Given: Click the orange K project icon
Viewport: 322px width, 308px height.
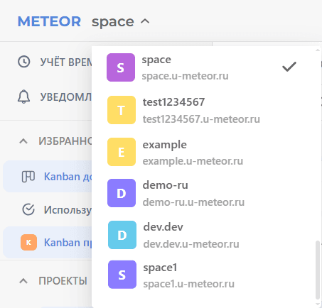Looking at the screenshot, I should click(28, 243).
